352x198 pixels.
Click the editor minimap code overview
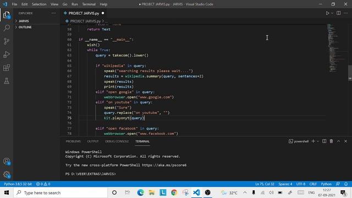pos(335,48)
